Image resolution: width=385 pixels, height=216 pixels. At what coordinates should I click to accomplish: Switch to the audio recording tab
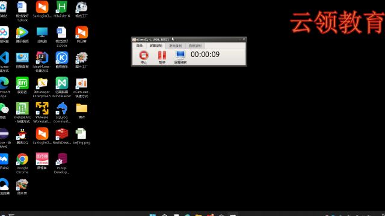pyautogui.click(x=195, y=46)
